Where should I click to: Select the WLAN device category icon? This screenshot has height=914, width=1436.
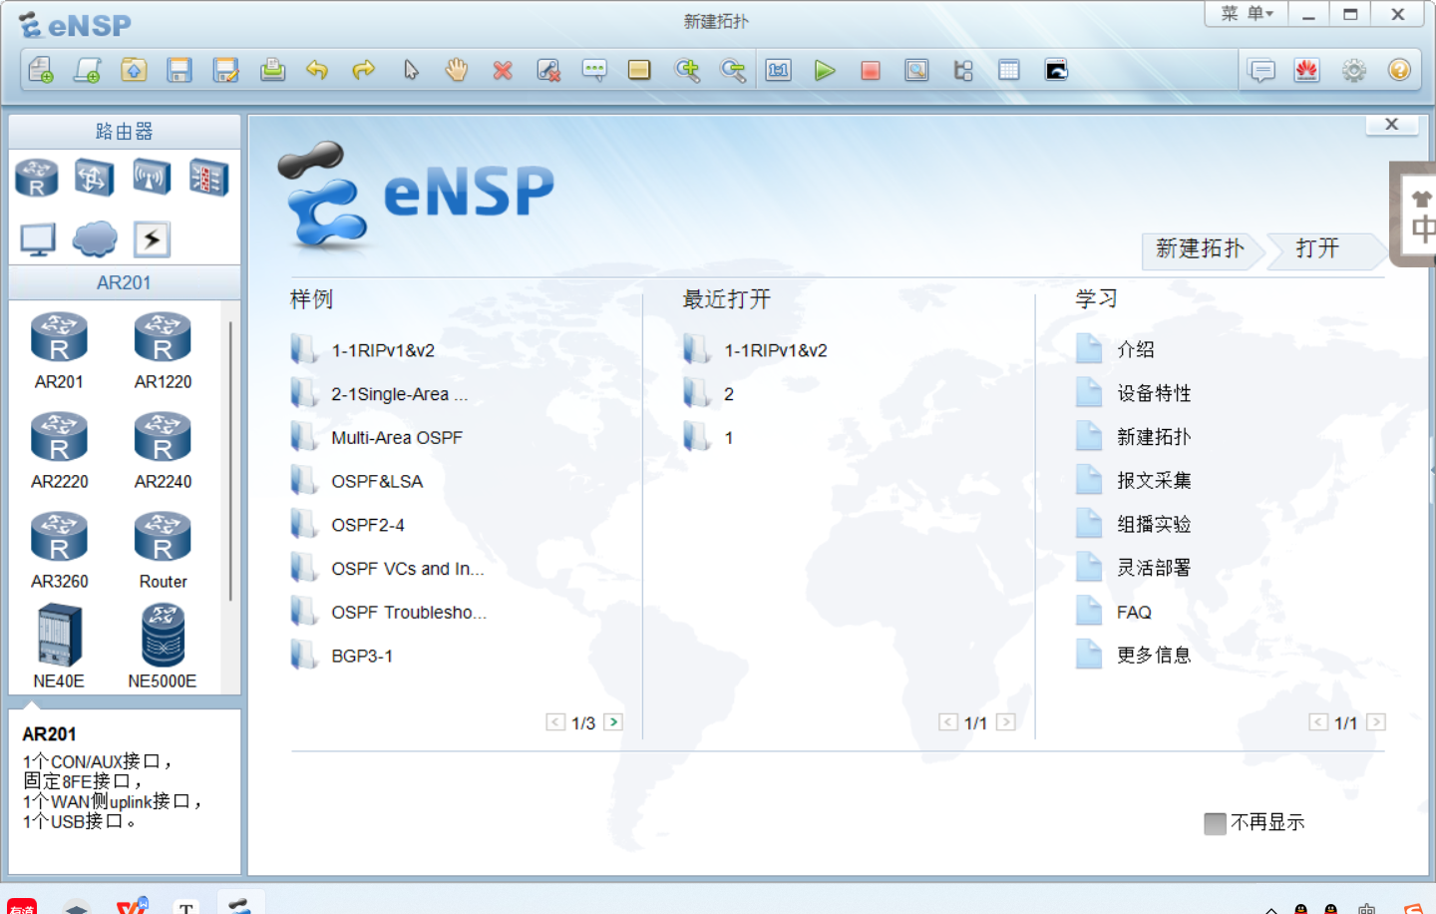(x=152, y=178)
